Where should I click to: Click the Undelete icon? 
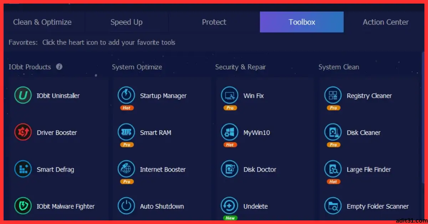(x=230, y=206)
